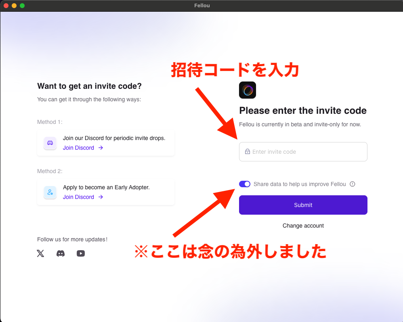Open the X (Twitter) social icon
This screenshot has height=322, width=403.
tap(40, 253)
